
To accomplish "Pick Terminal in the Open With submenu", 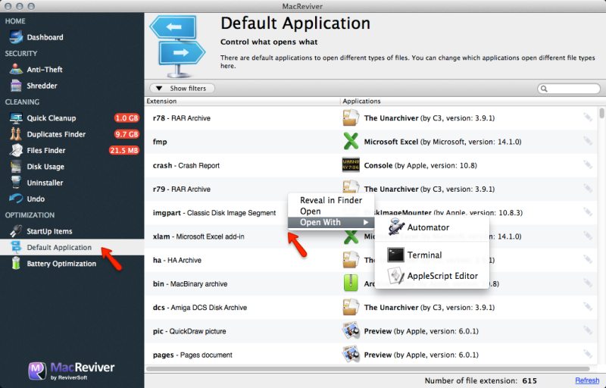I will 432,255.
